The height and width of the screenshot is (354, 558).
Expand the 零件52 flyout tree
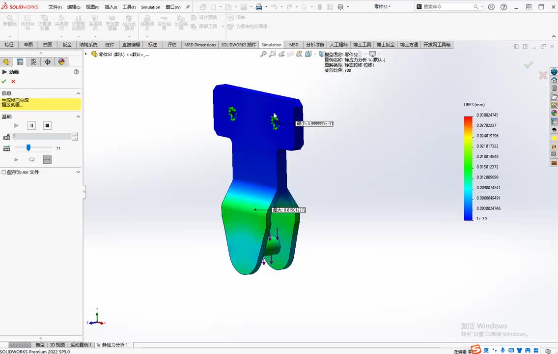tap(86, 54)
